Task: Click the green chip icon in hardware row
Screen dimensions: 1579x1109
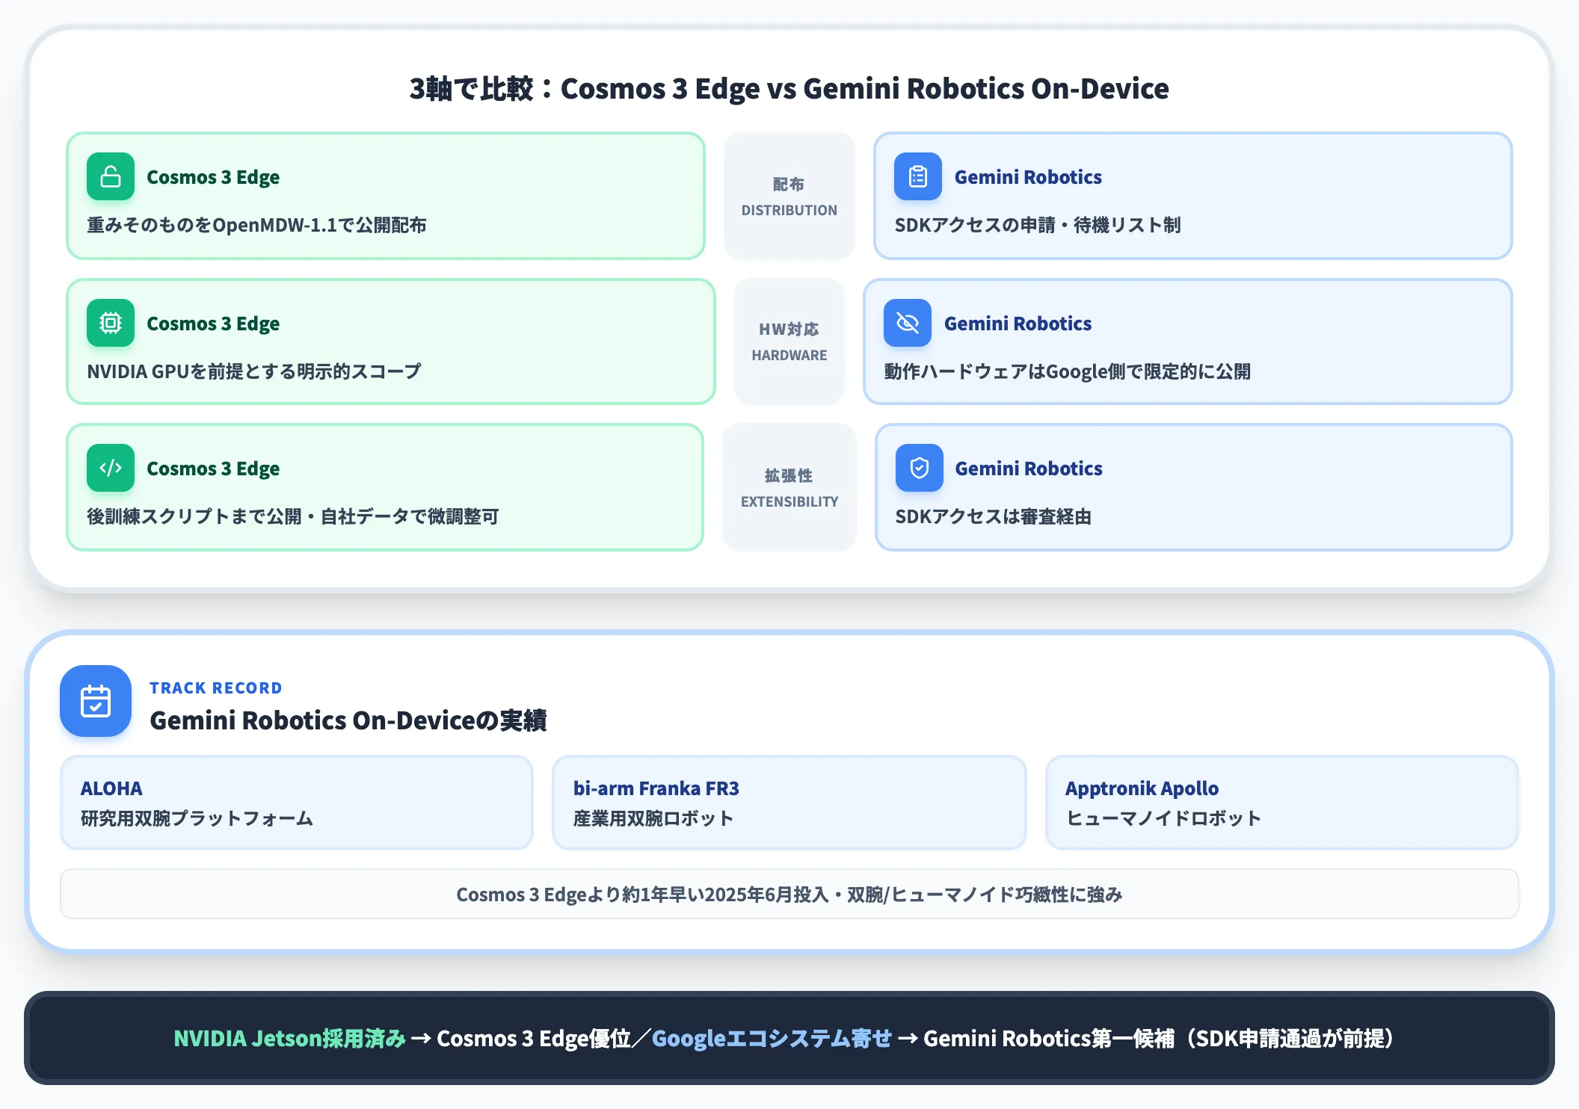Action: coord(111,323)
